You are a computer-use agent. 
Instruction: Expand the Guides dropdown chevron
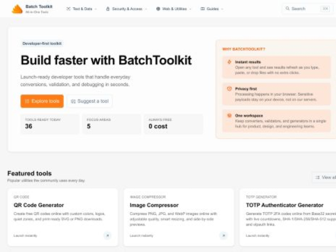(222, 9)
